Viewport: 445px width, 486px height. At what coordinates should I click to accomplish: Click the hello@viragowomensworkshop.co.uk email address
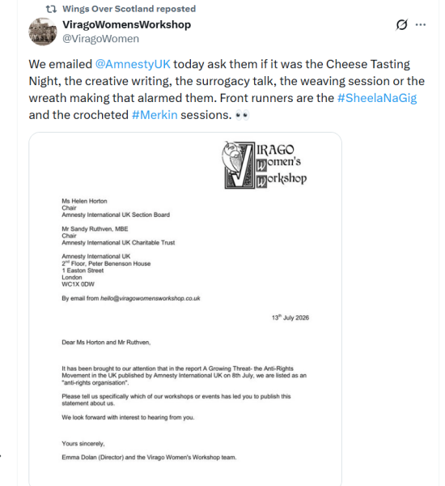150,298
